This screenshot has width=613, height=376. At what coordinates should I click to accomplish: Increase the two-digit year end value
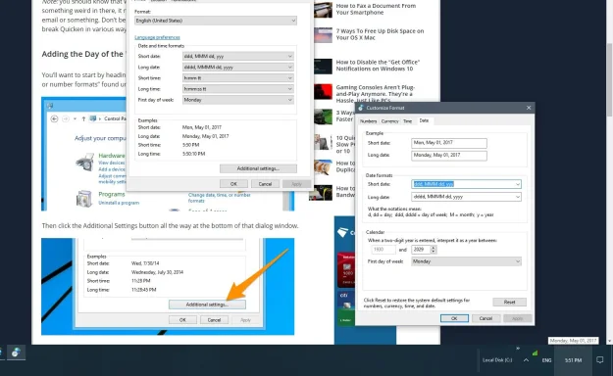click(434, 247)
